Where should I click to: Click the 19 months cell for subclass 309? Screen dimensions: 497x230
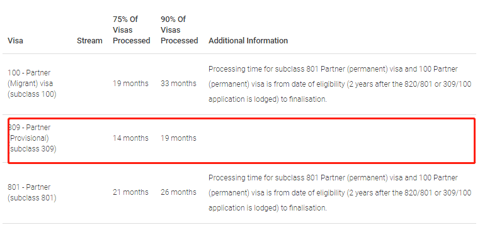pyautogui.click(x=178, y=138)
